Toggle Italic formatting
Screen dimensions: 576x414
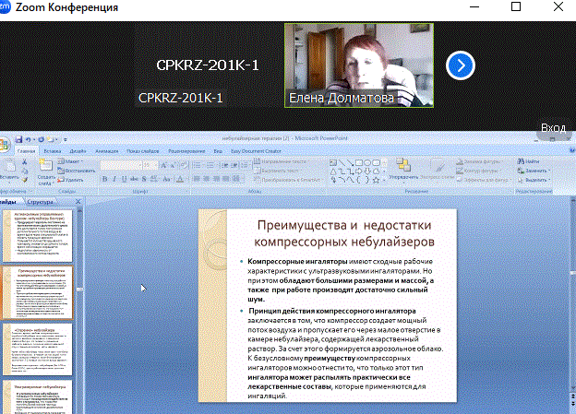tap(114, 179)
